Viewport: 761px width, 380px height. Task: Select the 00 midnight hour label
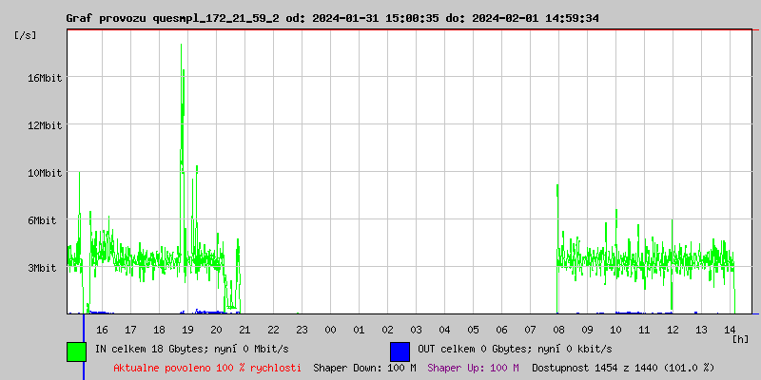330,330
